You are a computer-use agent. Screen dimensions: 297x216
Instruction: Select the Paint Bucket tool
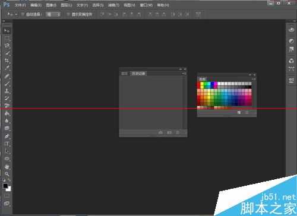point(7,113)
